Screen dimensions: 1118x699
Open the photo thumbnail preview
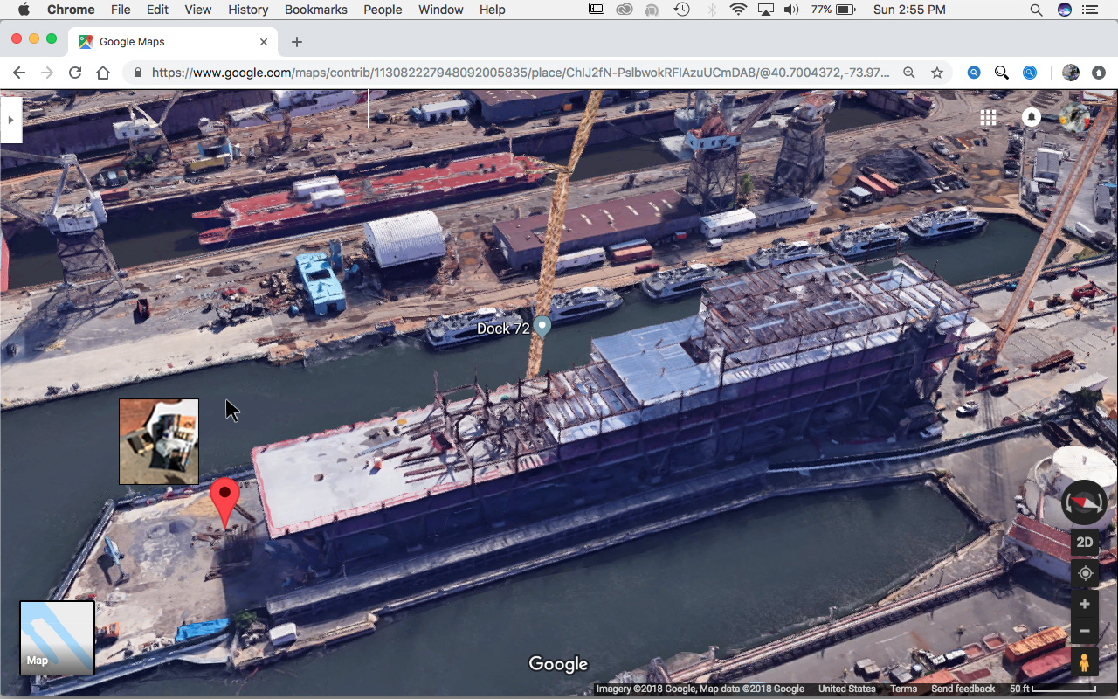pos(159,441)
